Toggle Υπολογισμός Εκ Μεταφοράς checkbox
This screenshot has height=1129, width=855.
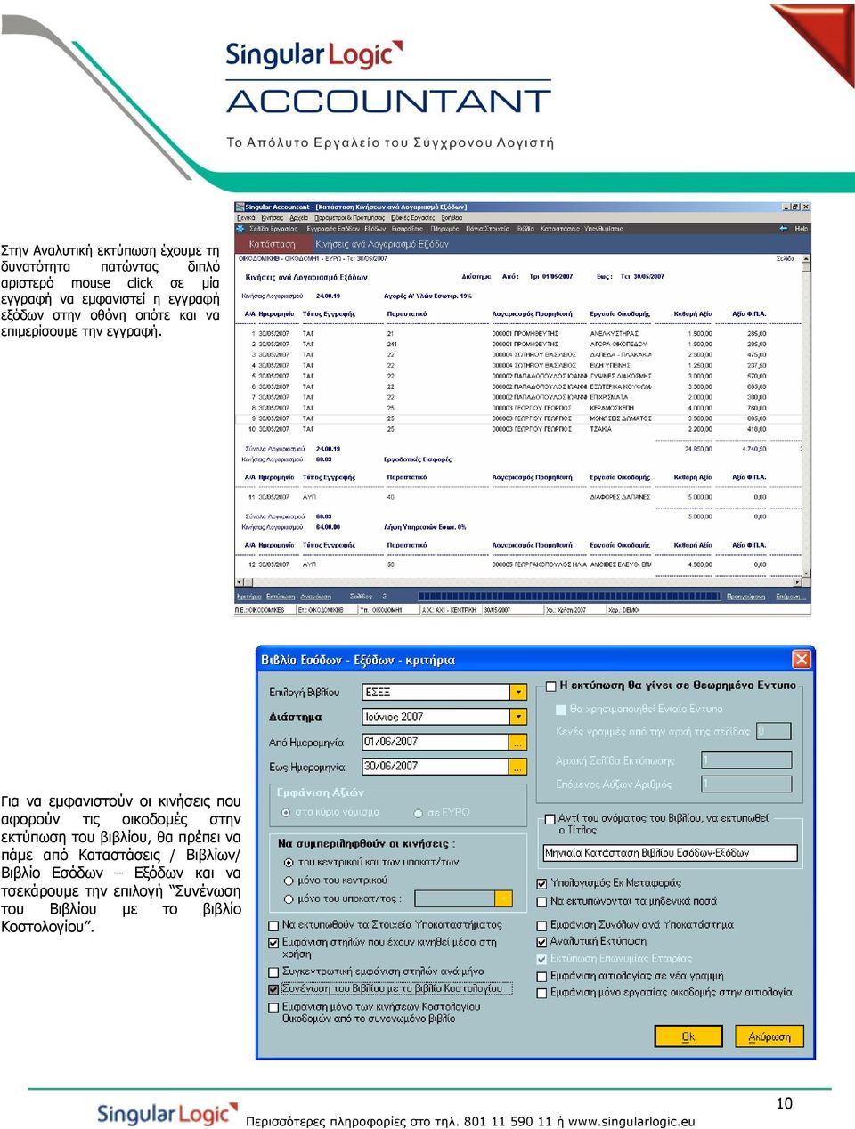coord(541,883)
